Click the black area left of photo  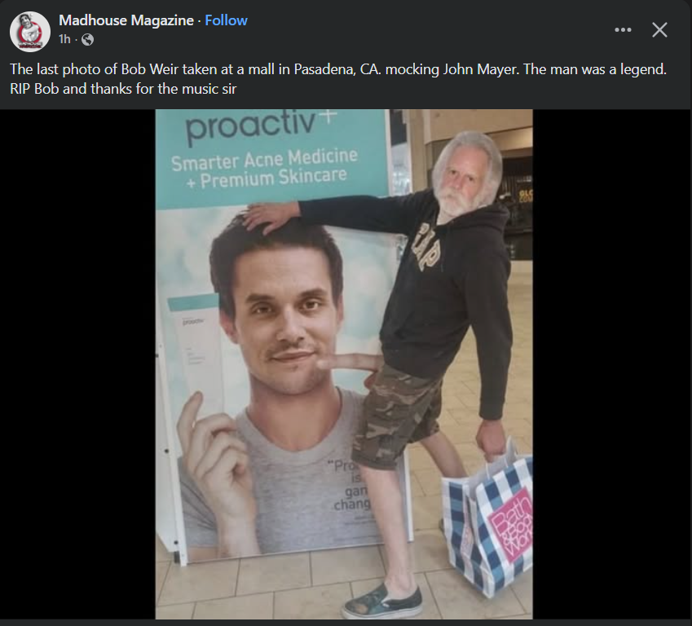tap(77, 364)
